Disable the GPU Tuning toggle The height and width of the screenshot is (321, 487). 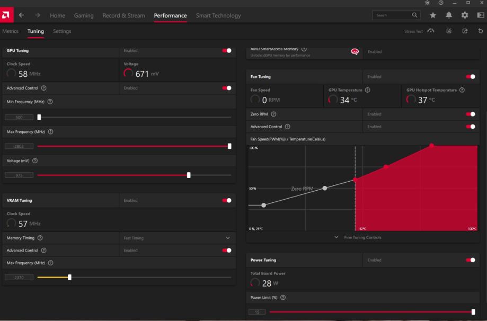click(227, 51)
